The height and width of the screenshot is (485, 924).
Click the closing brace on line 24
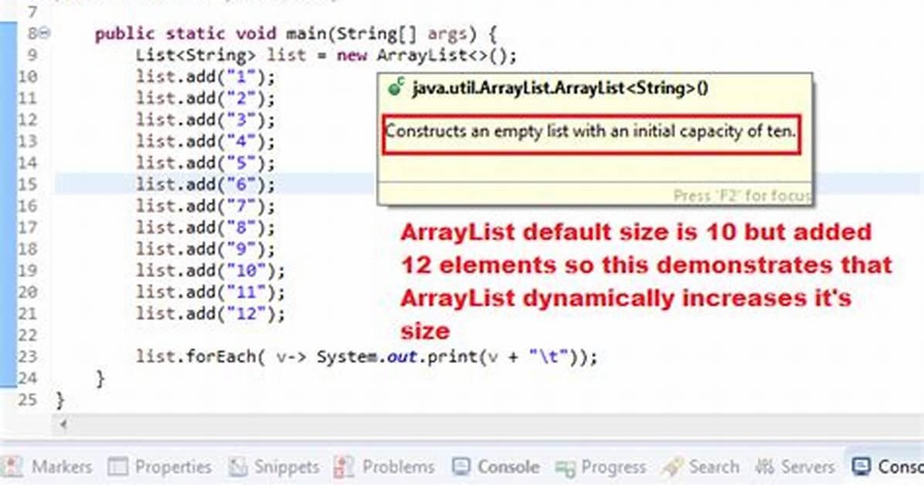point(100,379)
